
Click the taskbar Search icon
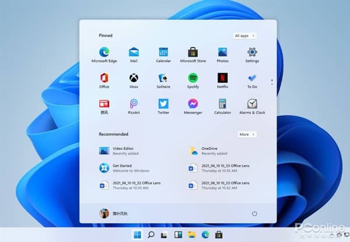point(150,235)
